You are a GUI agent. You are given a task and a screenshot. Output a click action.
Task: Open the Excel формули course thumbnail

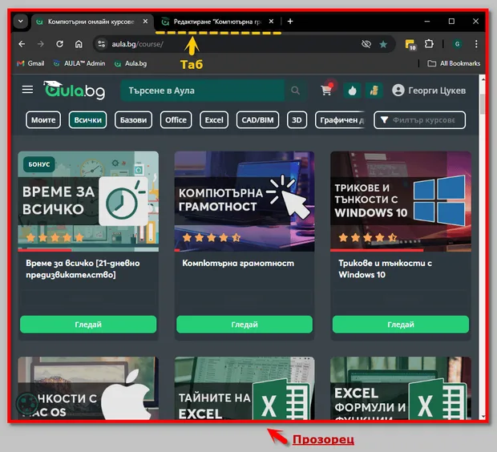pyautogui.click(x=401, y=389)
